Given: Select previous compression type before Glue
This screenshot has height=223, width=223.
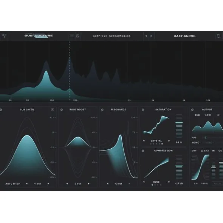Looking at the screenshot, I should point(144,182).
